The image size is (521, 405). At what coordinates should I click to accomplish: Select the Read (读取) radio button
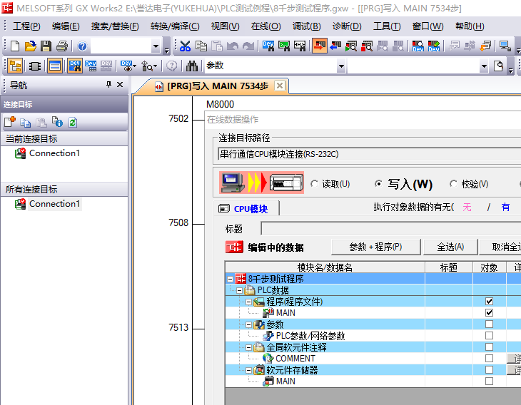[x=314, y=183]
